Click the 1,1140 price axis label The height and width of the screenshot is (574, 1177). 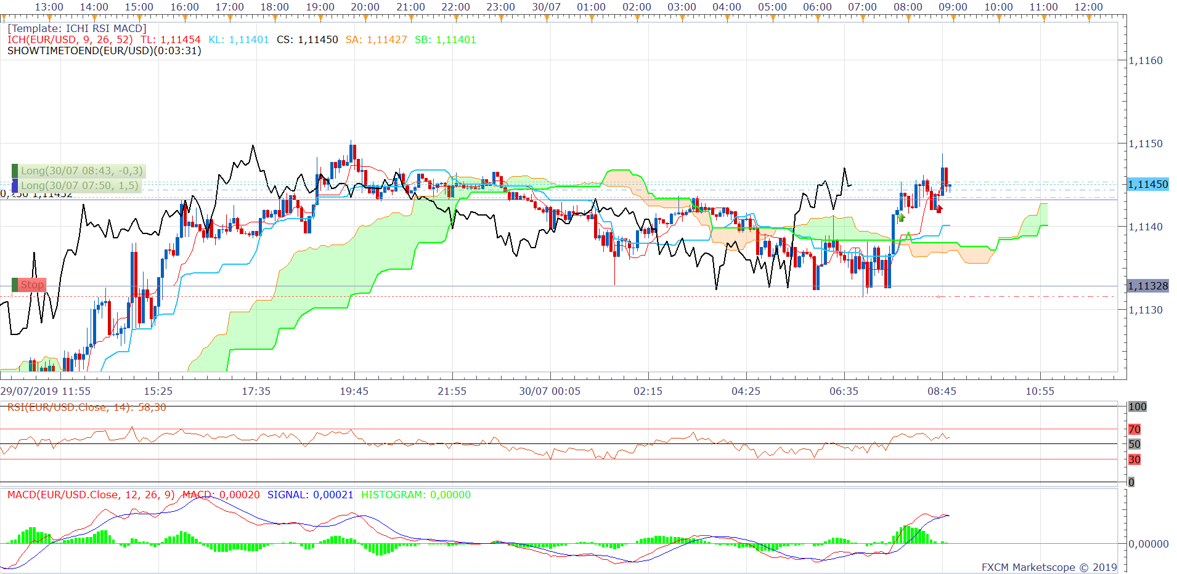(1146, 227)
